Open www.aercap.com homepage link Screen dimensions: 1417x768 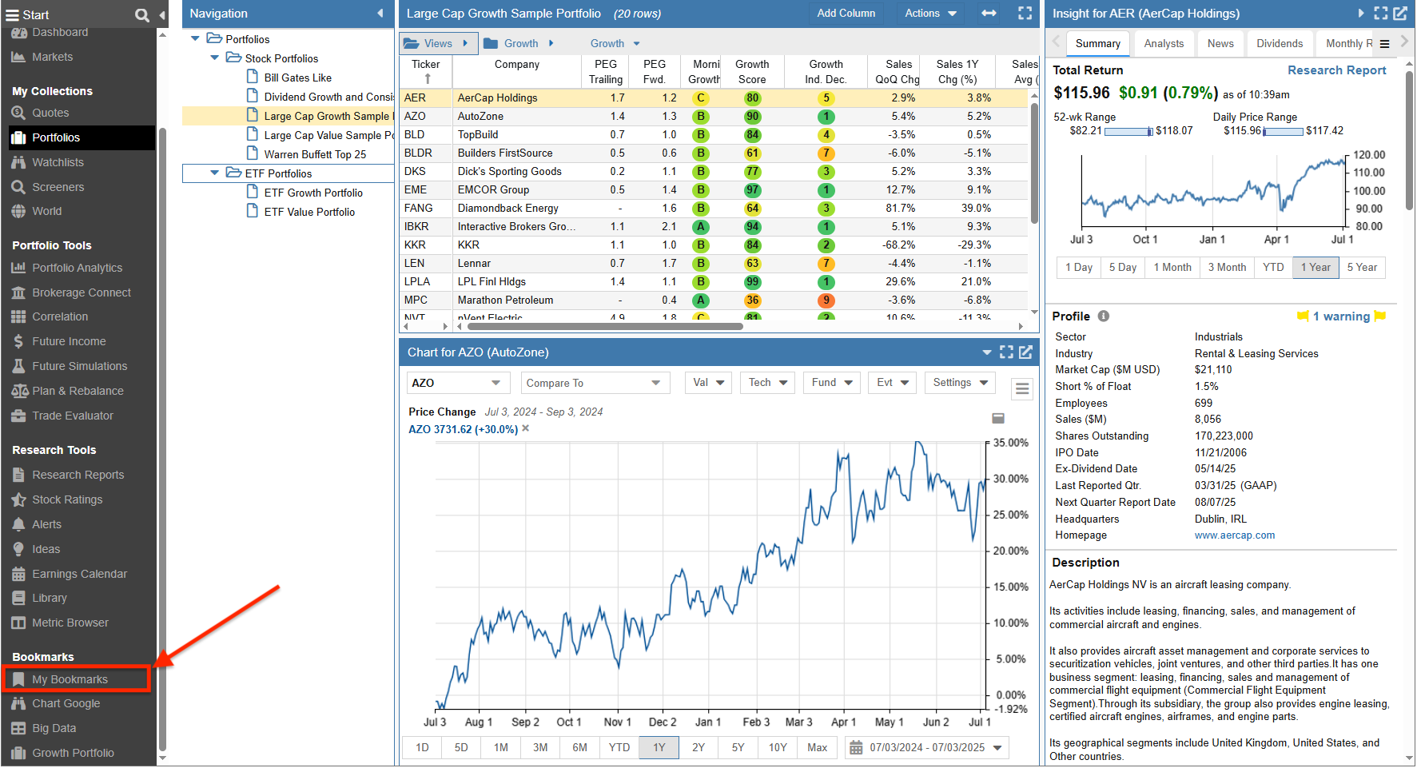pyautogui.click(x=1234, y=535)
